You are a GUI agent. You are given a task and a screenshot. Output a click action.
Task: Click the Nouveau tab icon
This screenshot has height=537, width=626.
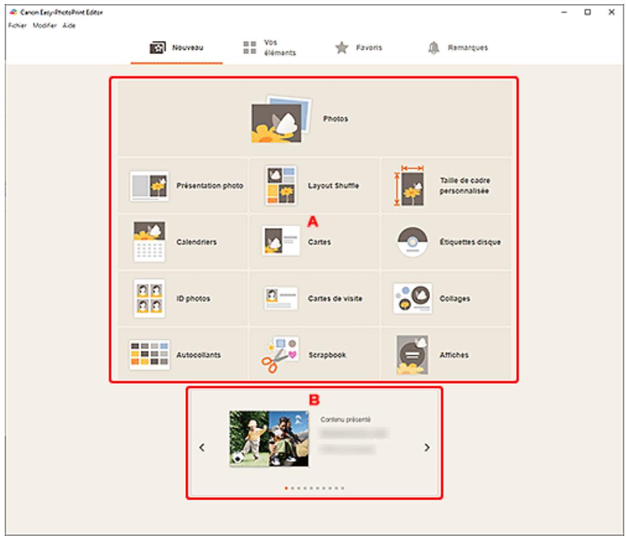157,48
